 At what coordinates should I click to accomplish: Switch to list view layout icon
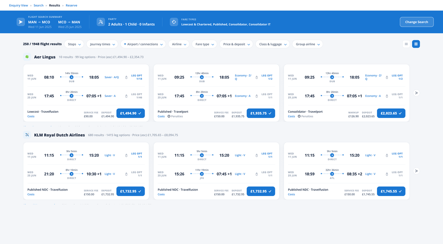(406, 44)
